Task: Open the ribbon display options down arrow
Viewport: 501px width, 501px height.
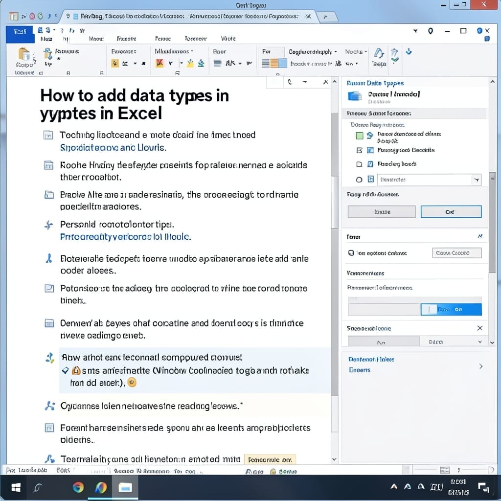Action: tap(415, 31)
